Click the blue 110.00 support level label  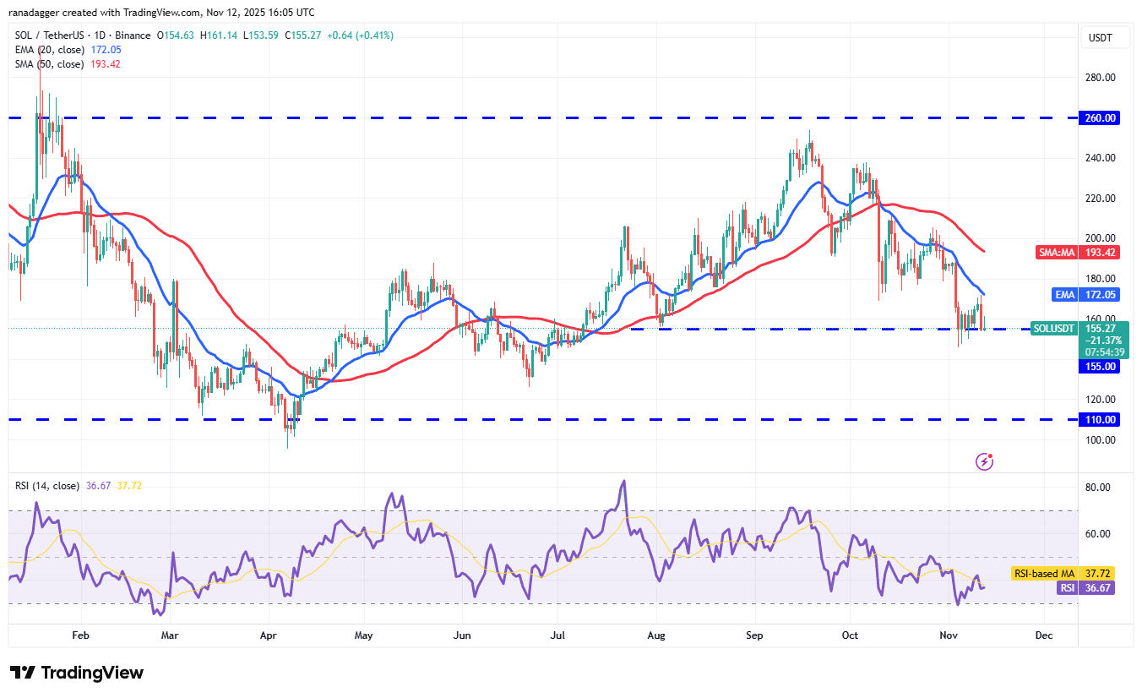1097,419
